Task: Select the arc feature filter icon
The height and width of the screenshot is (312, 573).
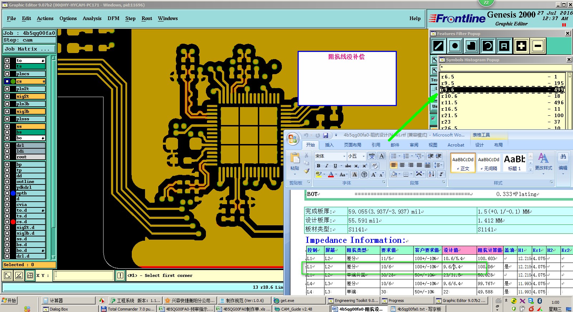Action: coord(488,46)
